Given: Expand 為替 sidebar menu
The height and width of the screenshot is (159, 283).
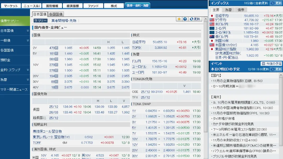Looking at the screenshot, I should (15, 79).
